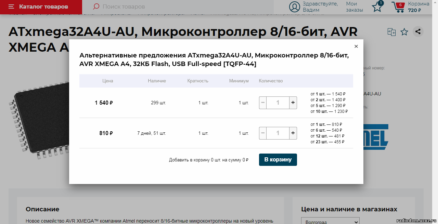Click the от 2 шт. — 1 400 ₽ tier
This screenshot has width=438, height=224.
[x=328, y=100]
